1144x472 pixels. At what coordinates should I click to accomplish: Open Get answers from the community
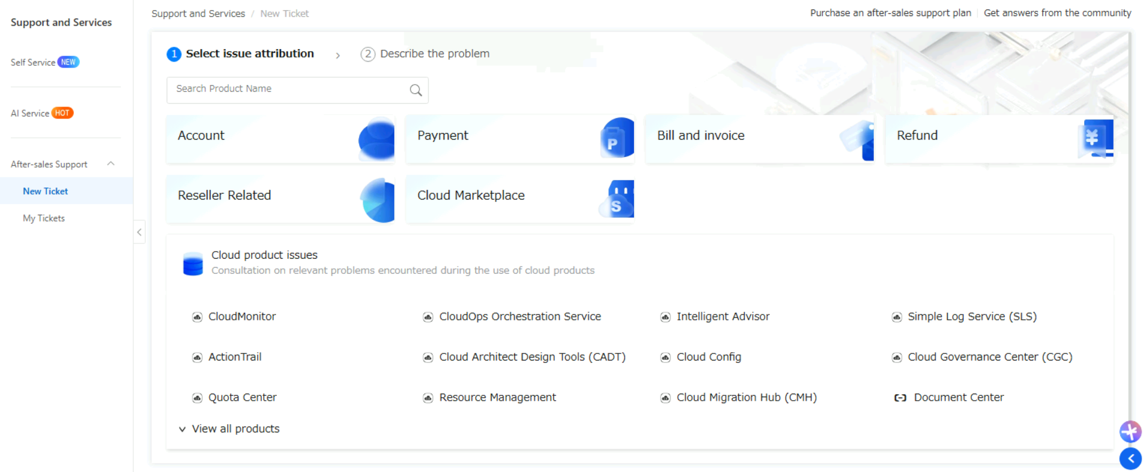tap(1057, 13)
